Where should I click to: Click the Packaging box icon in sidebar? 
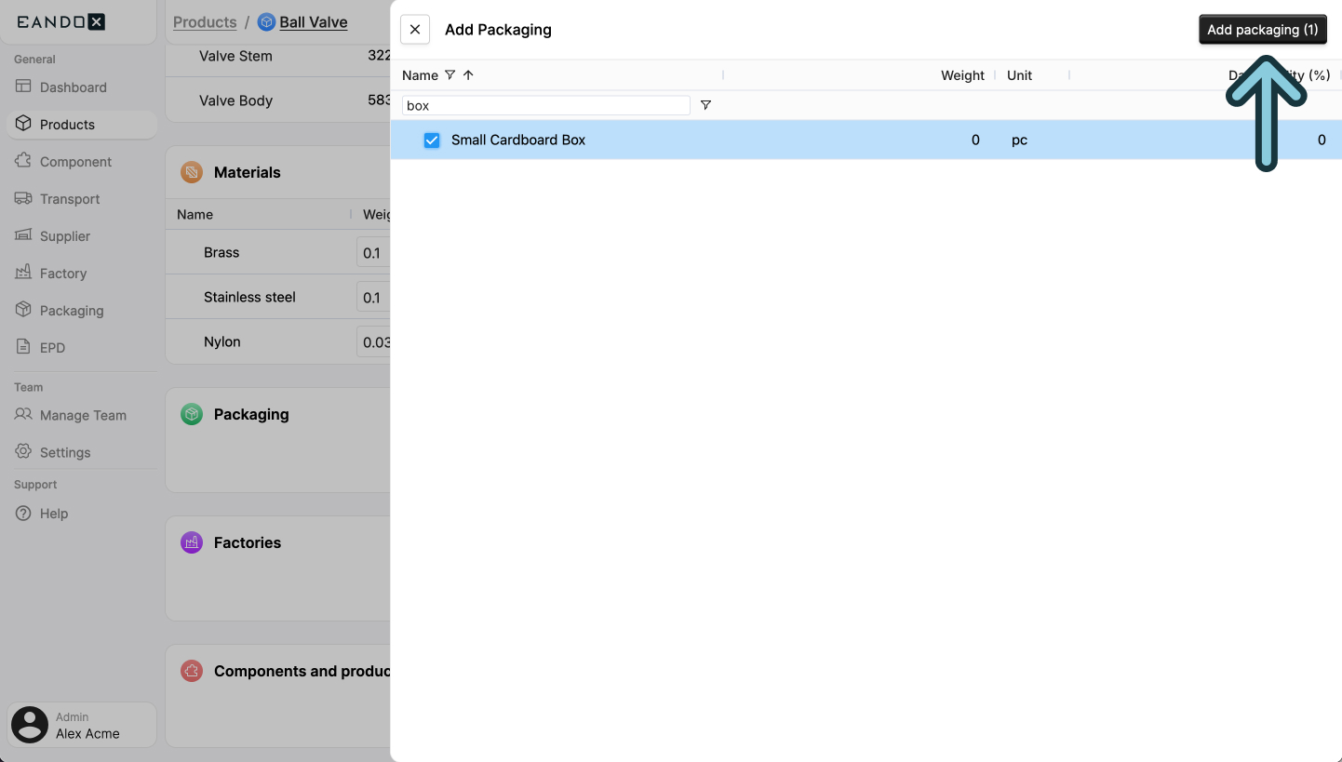click(x=23, y=310)
